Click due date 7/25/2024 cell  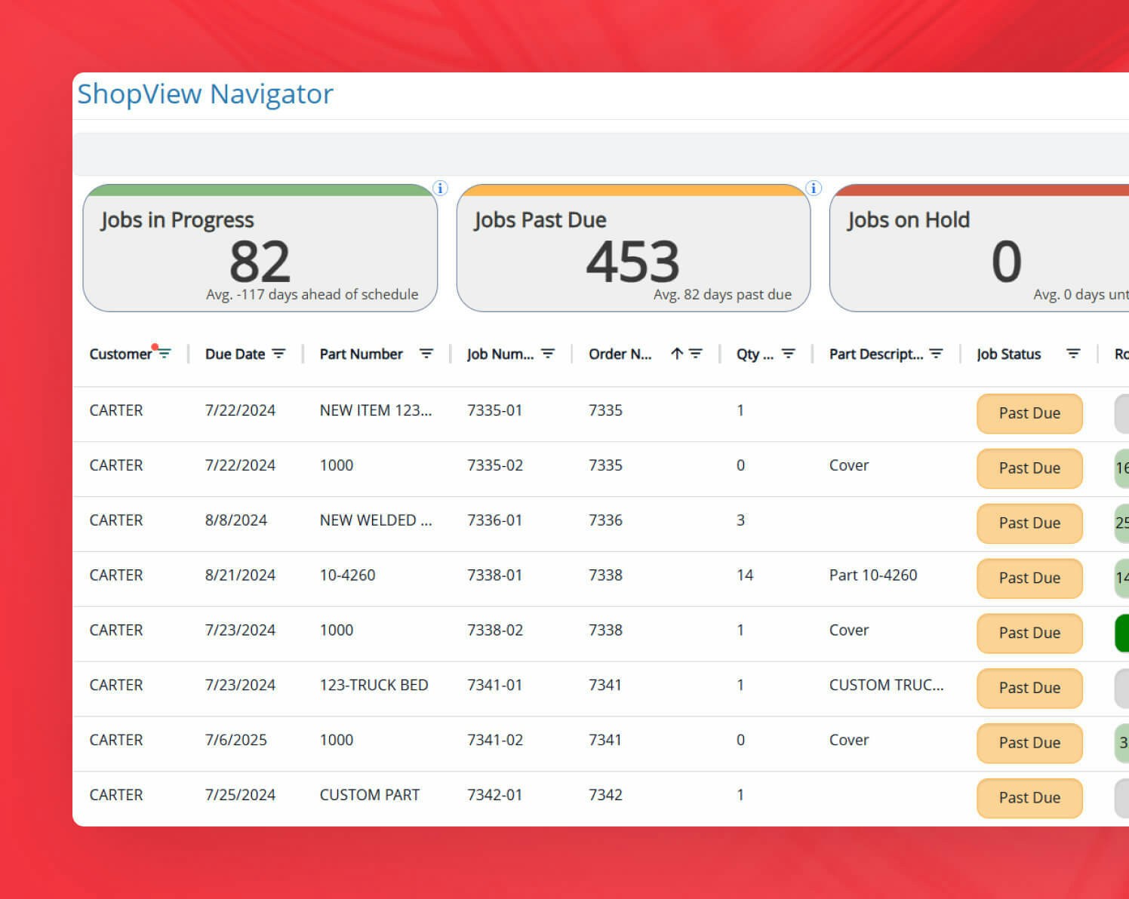click(240, 795)
